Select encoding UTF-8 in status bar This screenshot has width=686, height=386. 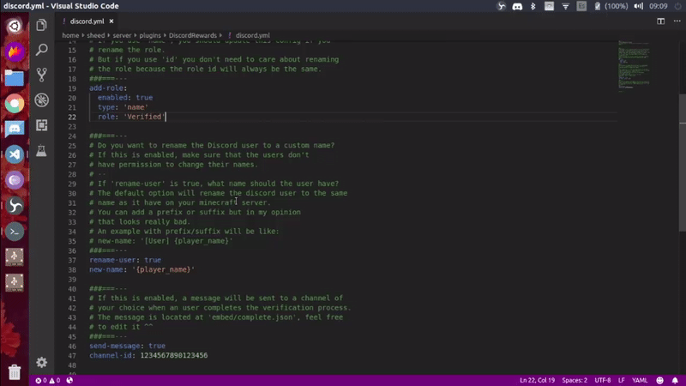(603, 380)
